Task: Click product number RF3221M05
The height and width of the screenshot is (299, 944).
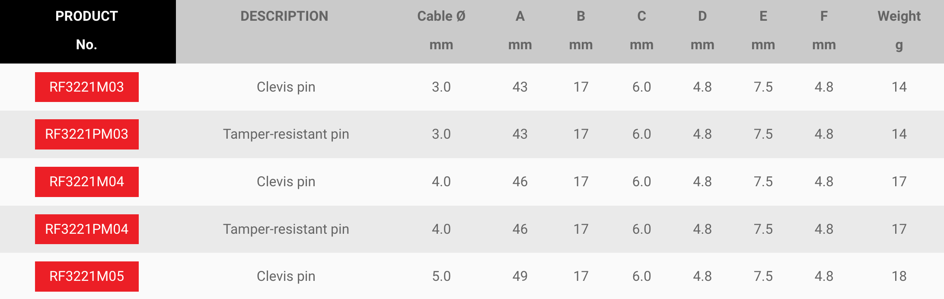Action: [x=86, y=277]
